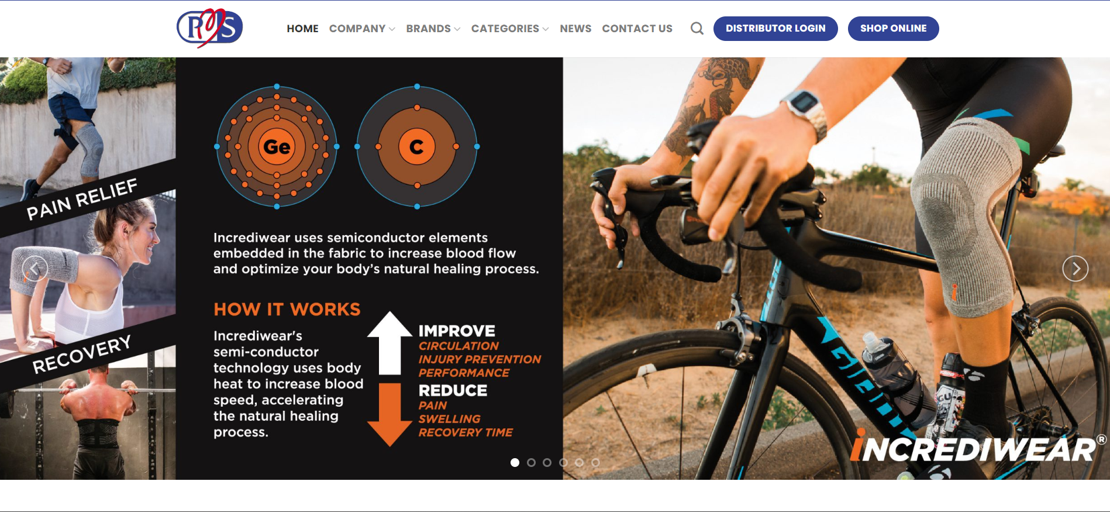Click the orange downward Reduce arrow
Viewport: 1110px width, 512px height.
click(389, 414)
